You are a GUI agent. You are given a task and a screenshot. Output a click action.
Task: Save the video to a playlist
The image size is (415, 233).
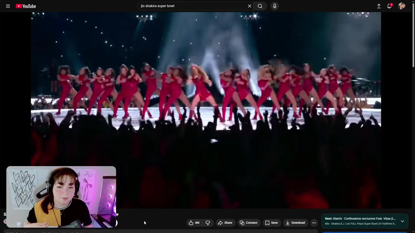coord(272,223)
